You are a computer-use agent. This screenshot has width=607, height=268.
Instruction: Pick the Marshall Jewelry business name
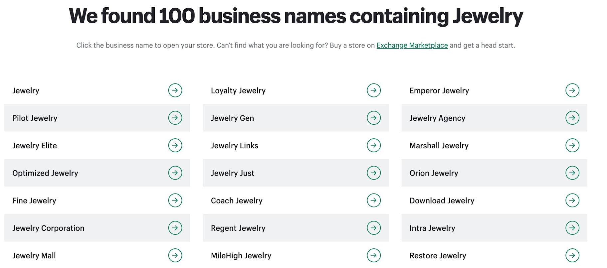coord(439,146)
